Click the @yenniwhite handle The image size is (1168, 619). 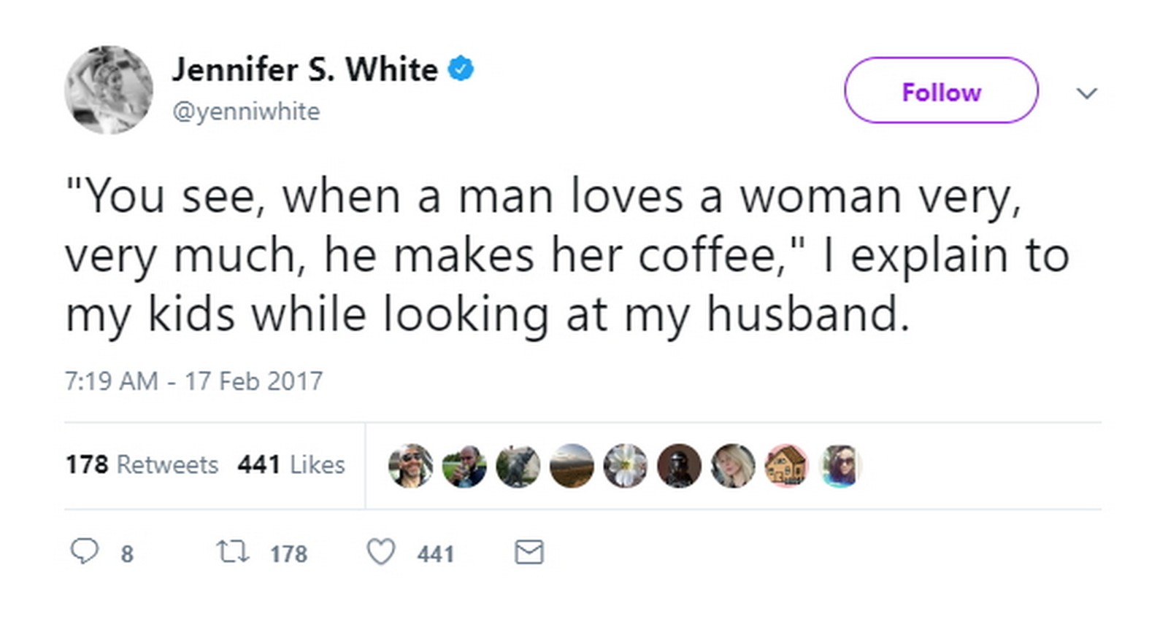[x=246, y=112]
